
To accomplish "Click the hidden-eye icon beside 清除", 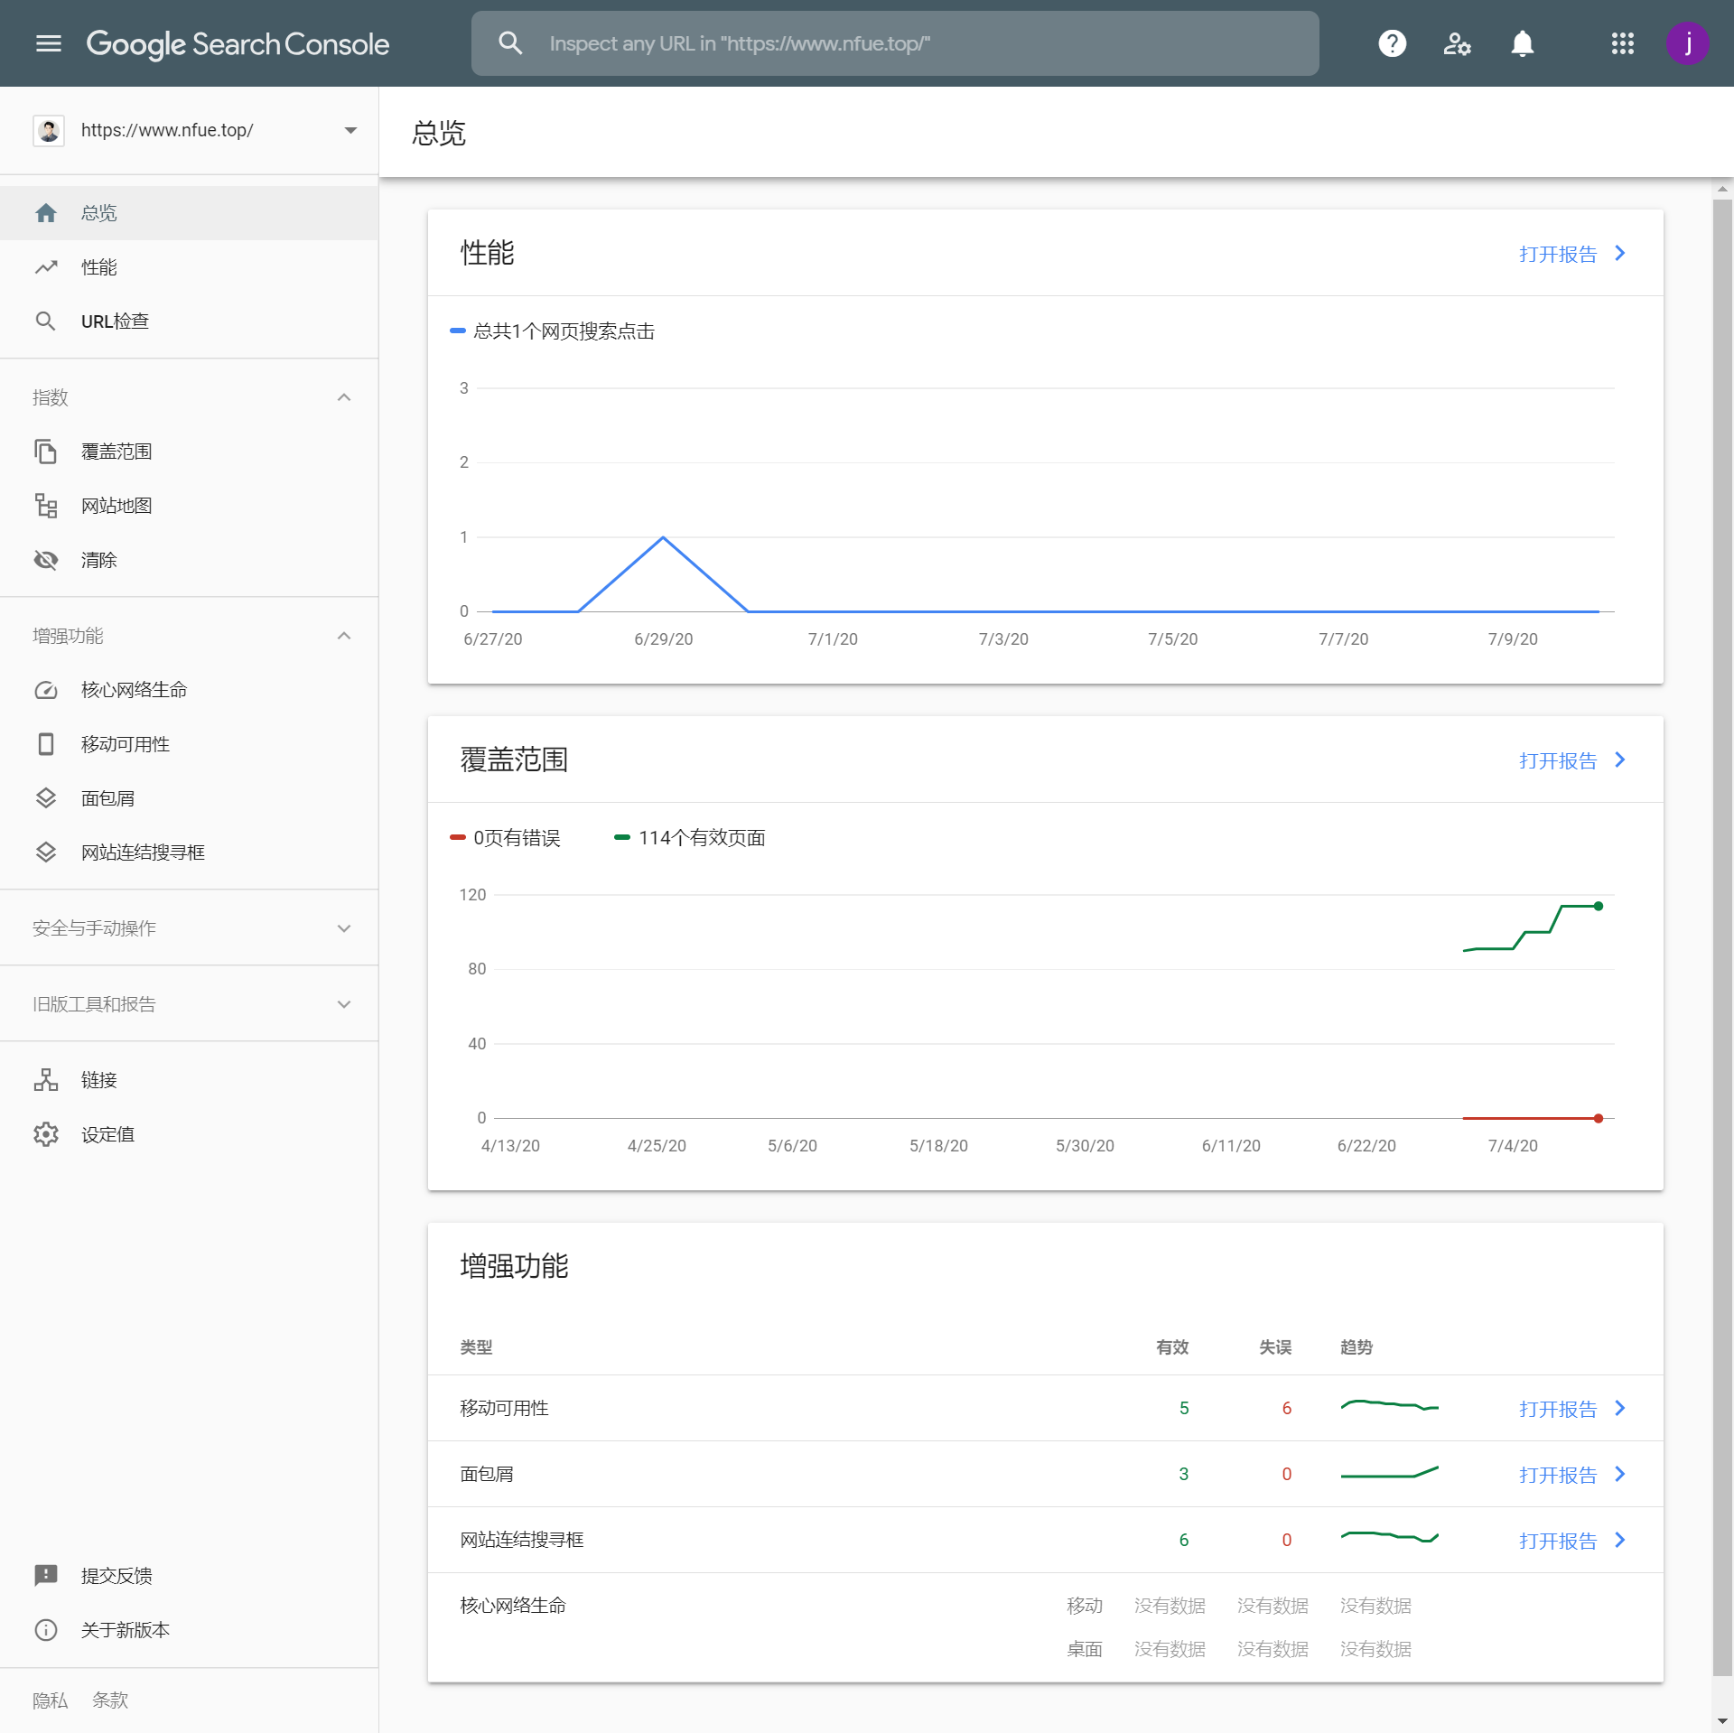I will coord(46,560).
